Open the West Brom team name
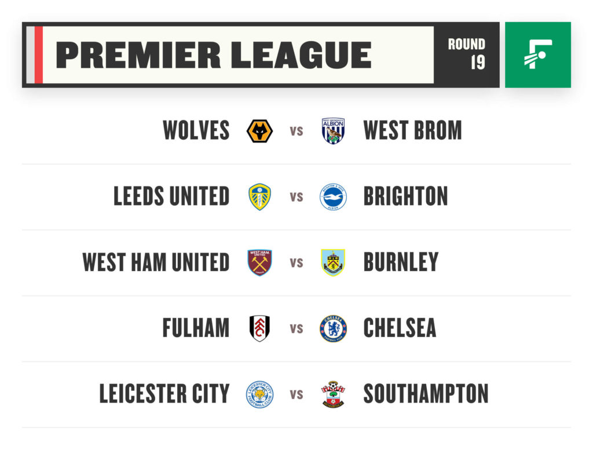 [x=412, y=130]
